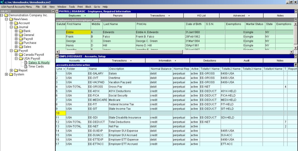Select the EE-GROSS account name cell
This screenshot has height=151, width=298.
tap(94, 87)
